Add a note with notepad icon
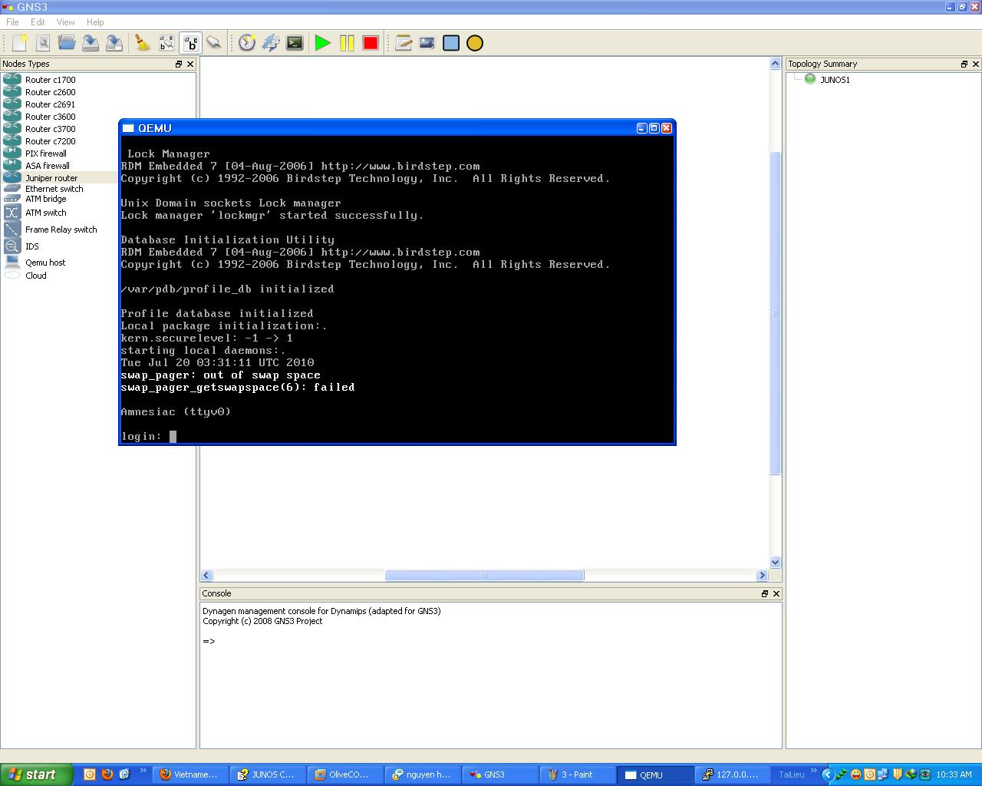982x786 pixels. (x=404, y=43)
